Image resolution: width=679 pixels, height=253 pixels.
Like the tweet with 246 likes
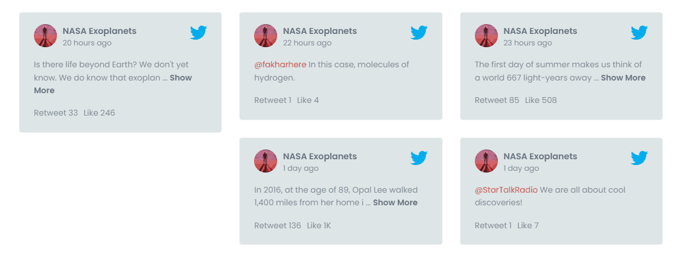[99, 113]
